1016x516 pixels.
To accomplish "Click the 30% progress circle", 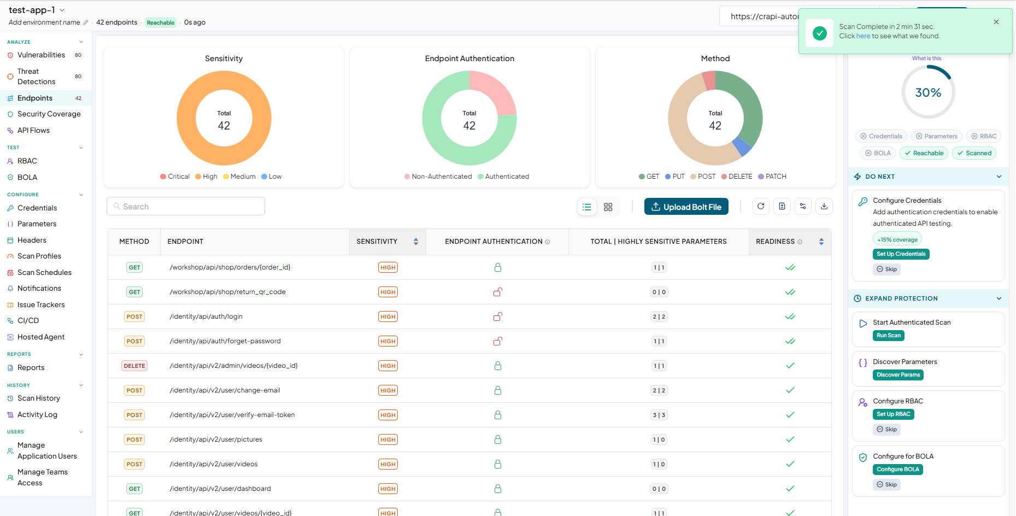I will 928,92.
